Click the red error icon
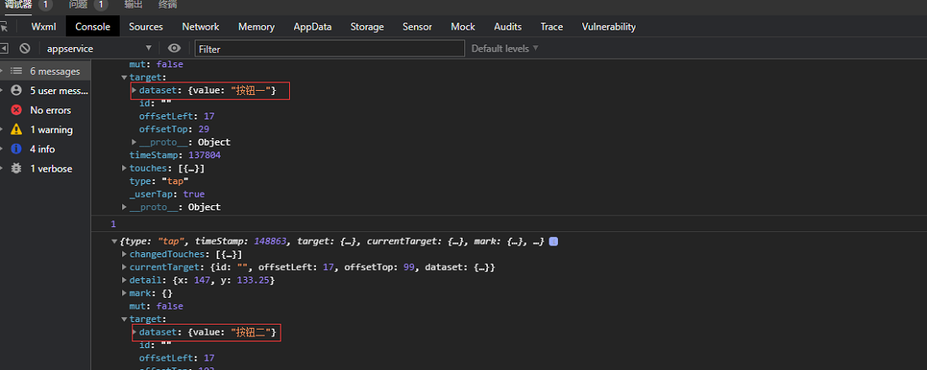The image size is (927, 370). (17, 110)
